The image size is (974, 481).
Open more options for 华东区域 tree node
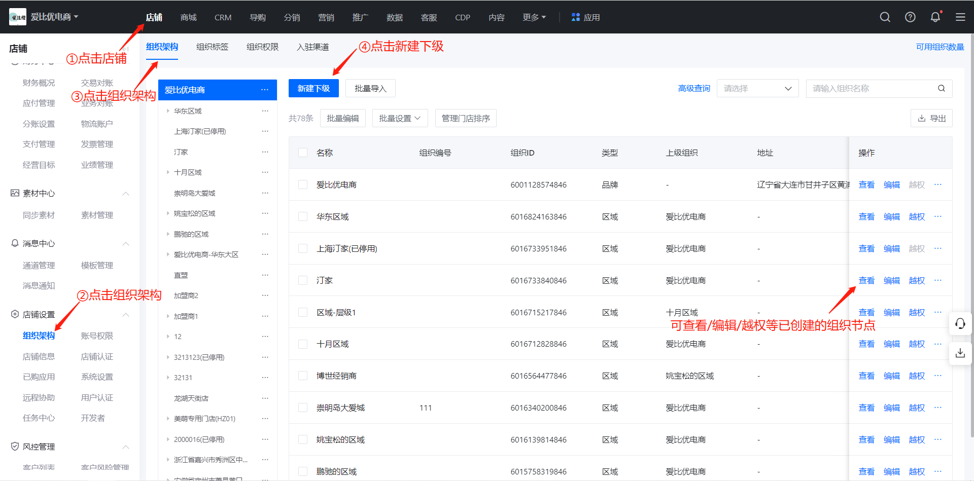pyautogui.click(x=265, y=110)
